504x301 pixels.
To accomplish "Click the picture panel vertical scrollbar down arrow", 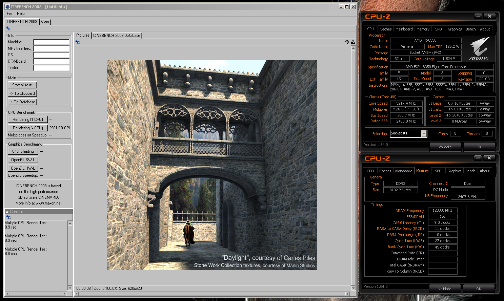I will 353,288.
